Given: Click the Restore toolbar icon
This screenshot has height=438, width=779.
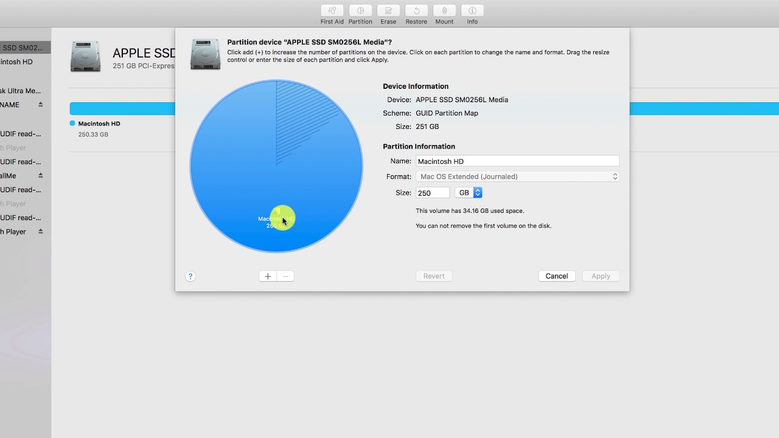Looking at the screenshot, I should 416,11.
